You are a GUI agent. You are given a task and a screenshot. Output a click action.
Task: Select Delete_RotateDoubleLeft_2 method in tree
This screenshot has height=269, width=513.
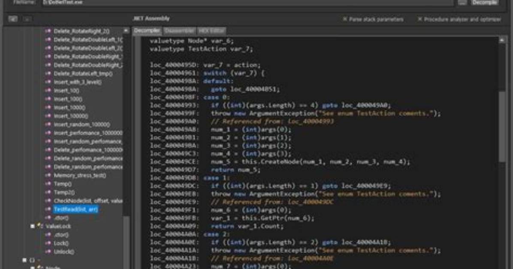tap(88, 48)
